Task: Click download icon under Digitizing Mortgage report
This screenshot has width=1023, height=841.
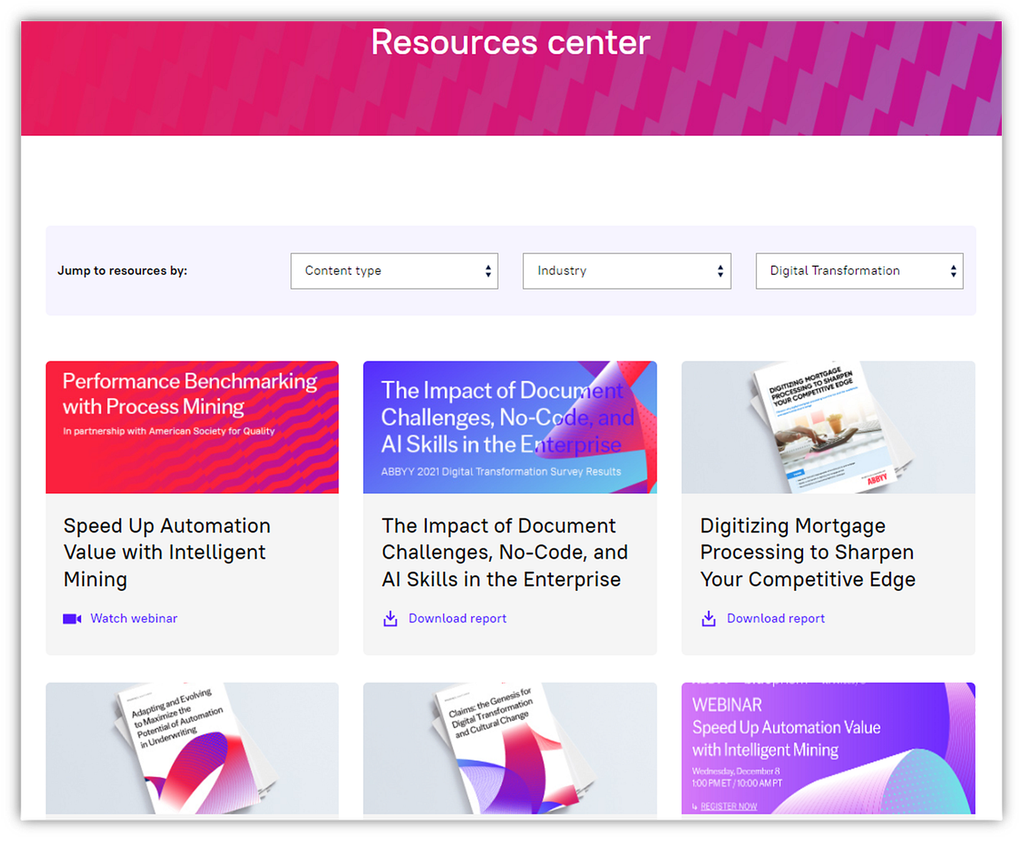Action: (x=709, y=619)
